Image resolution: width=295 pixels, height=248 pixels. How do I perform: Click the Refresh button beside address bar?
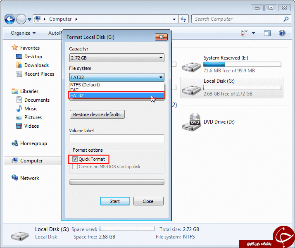183,19
